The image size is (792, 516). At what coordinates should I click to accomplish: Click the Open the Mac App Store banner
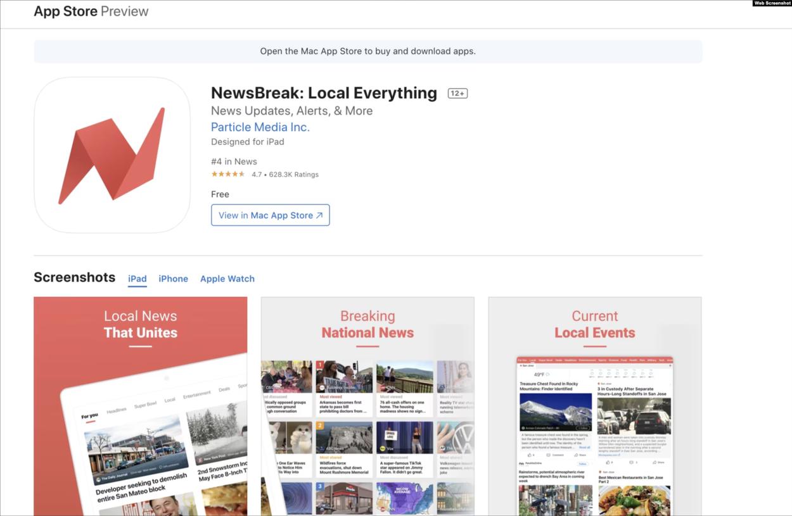[368, 51]
